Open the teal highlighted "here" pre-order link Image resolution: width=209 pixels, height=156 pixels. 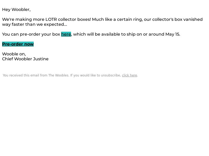66,34
